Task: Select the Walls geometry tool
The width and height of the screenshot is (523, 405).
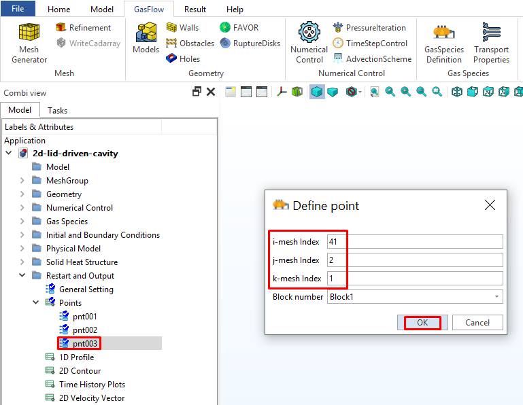Action: 182,28
